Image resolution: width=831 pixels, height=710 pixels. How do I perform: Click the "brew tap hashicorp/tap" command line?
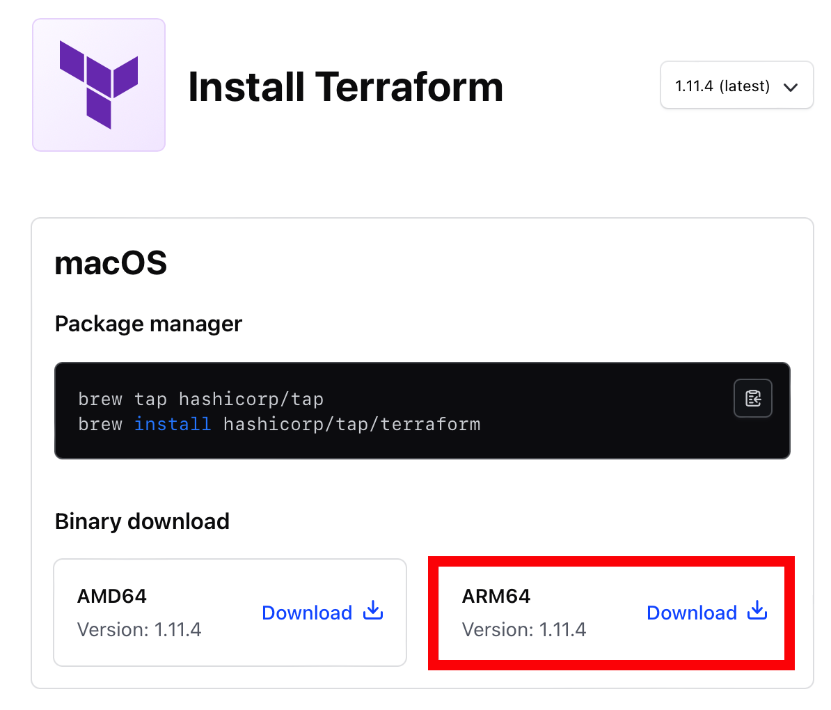click(200, 399)
